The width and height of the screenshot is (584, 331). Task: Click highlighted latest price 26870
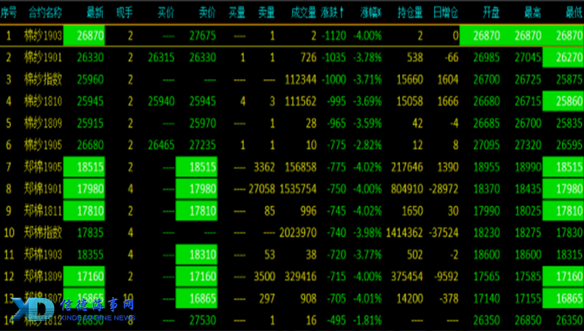(85, 36)
